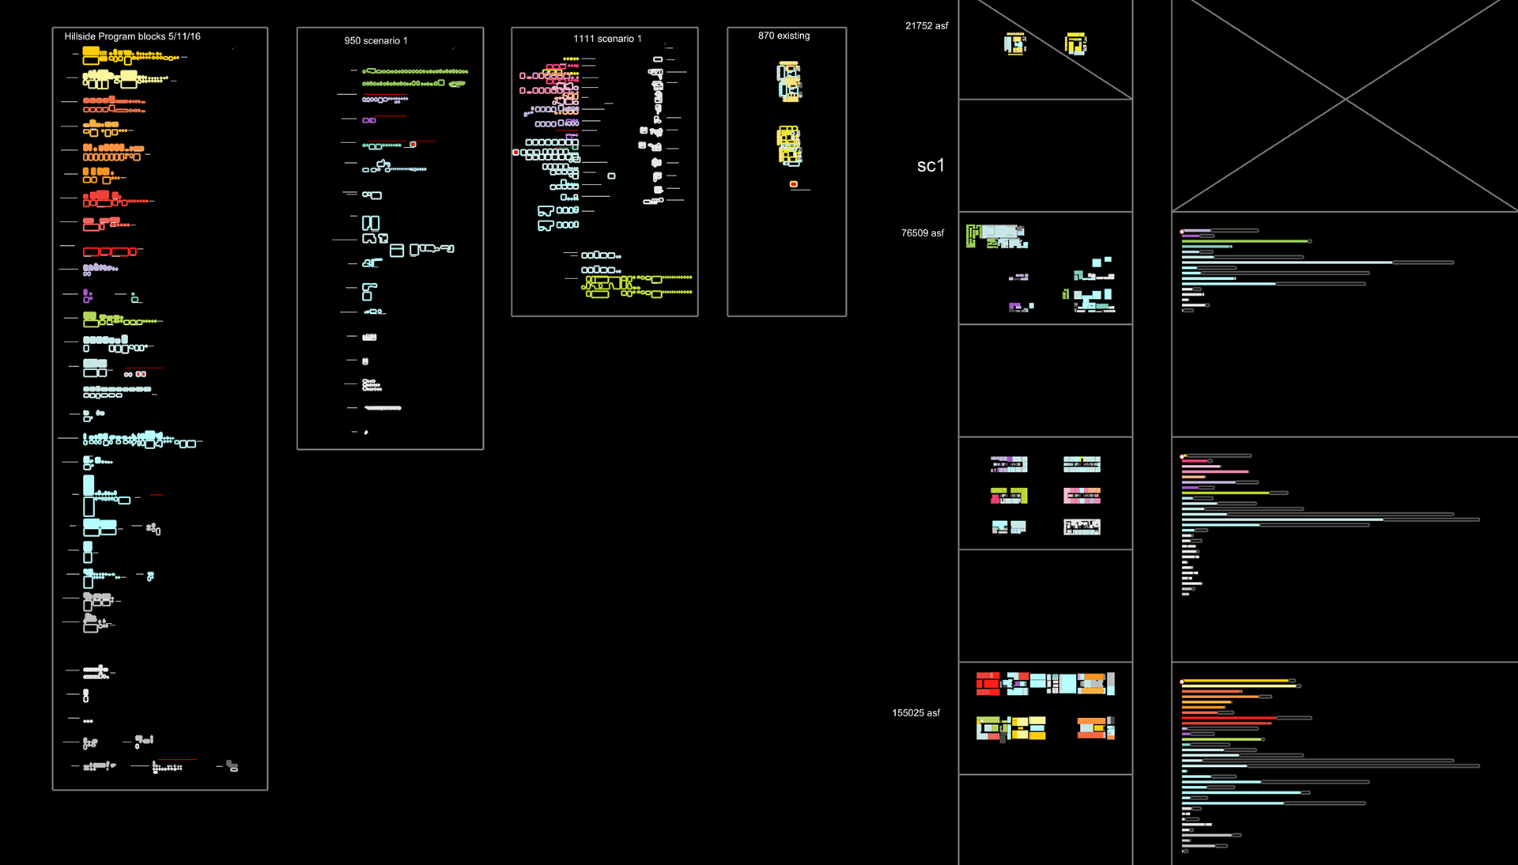Select the orange floor plan thumbnail

click(1096, 728)
